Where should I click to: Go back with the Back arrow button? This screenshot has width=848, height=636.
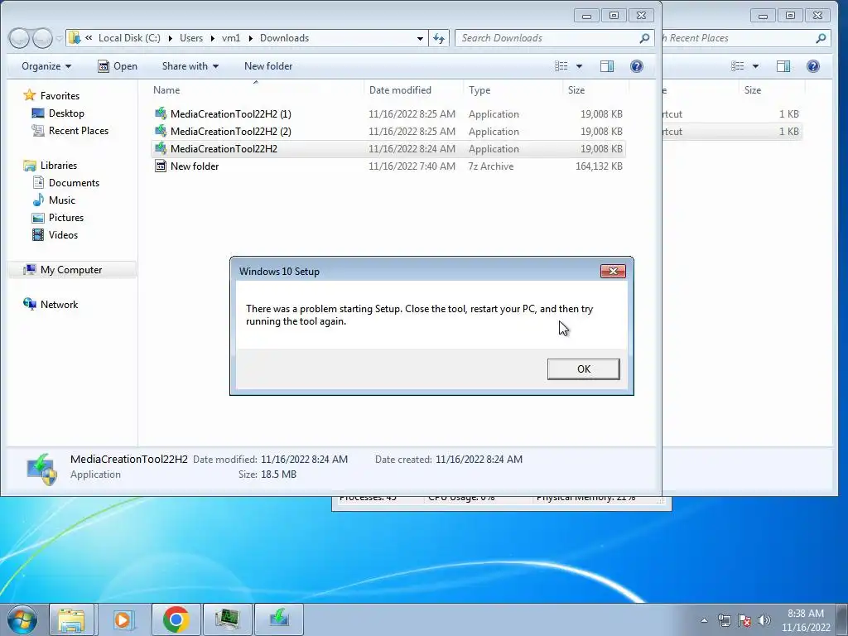click(x=19, y=38)
